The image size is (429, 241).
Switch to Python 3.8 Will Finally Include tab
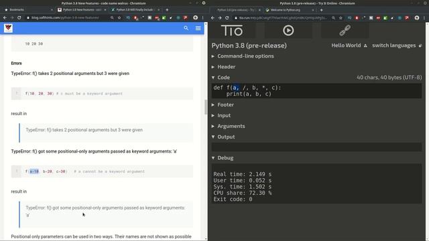[x=135, y=9]
